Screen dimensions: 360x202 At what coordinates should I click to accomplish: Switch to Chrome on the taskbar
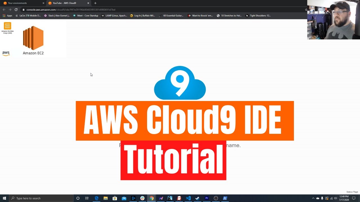pos(152,198)
